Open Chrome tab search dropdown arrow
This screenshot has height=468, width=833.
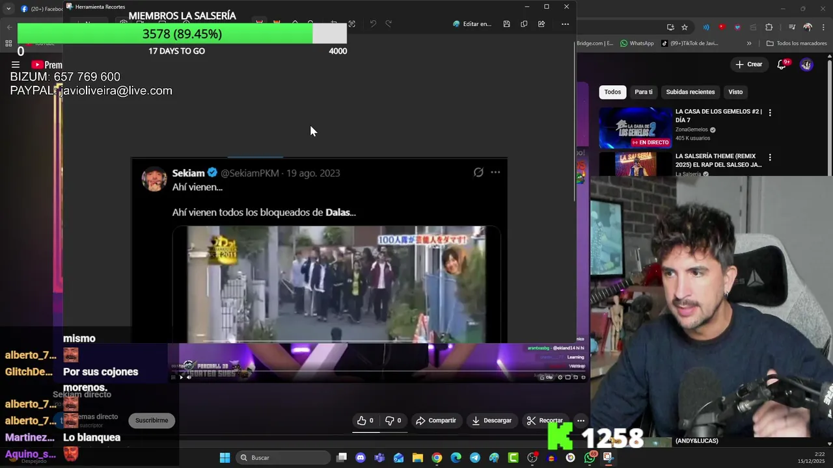click(x=8, y=8)
